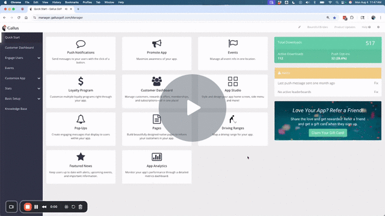This screenshot has width=385, height=216.
Task: Open the Chrome File menu
Action: click(27, 2)
